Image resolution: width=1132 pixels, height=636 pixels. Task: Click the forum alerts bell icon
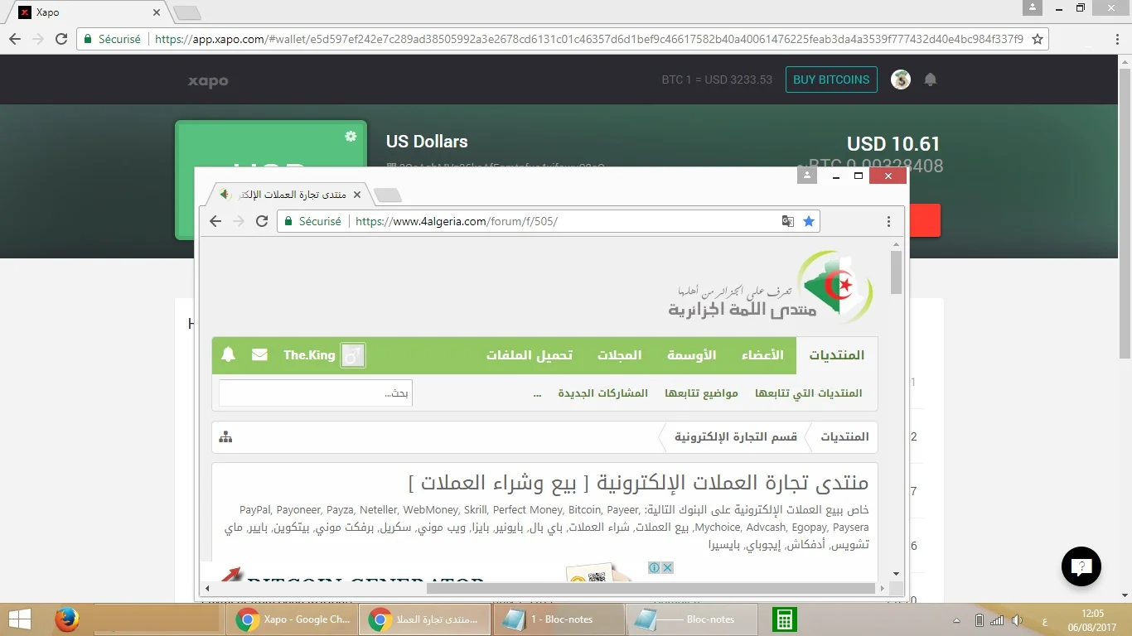[229, 355]
